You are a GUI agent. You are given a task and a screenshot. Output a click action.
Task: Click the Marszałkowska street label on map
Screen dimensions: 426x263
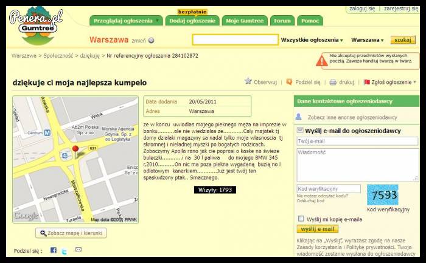point(77,196)
